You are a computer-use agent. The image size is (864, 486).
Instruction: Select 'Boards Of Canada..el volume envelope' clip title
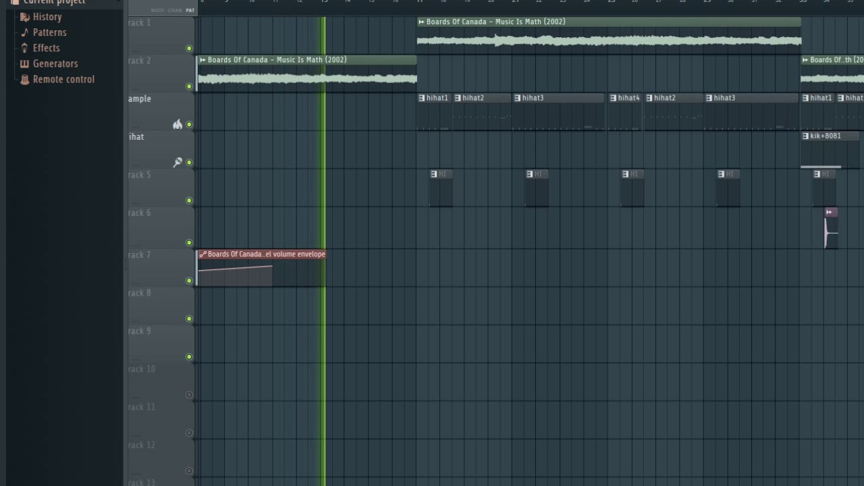click(267, 254)
